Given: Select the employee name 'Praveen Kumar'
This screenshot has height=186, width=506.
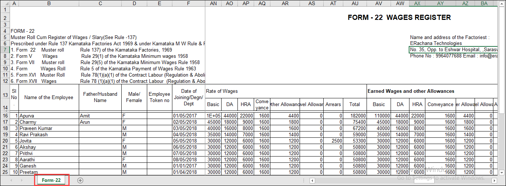Looking at the screenshot, I should click(49, 128).
